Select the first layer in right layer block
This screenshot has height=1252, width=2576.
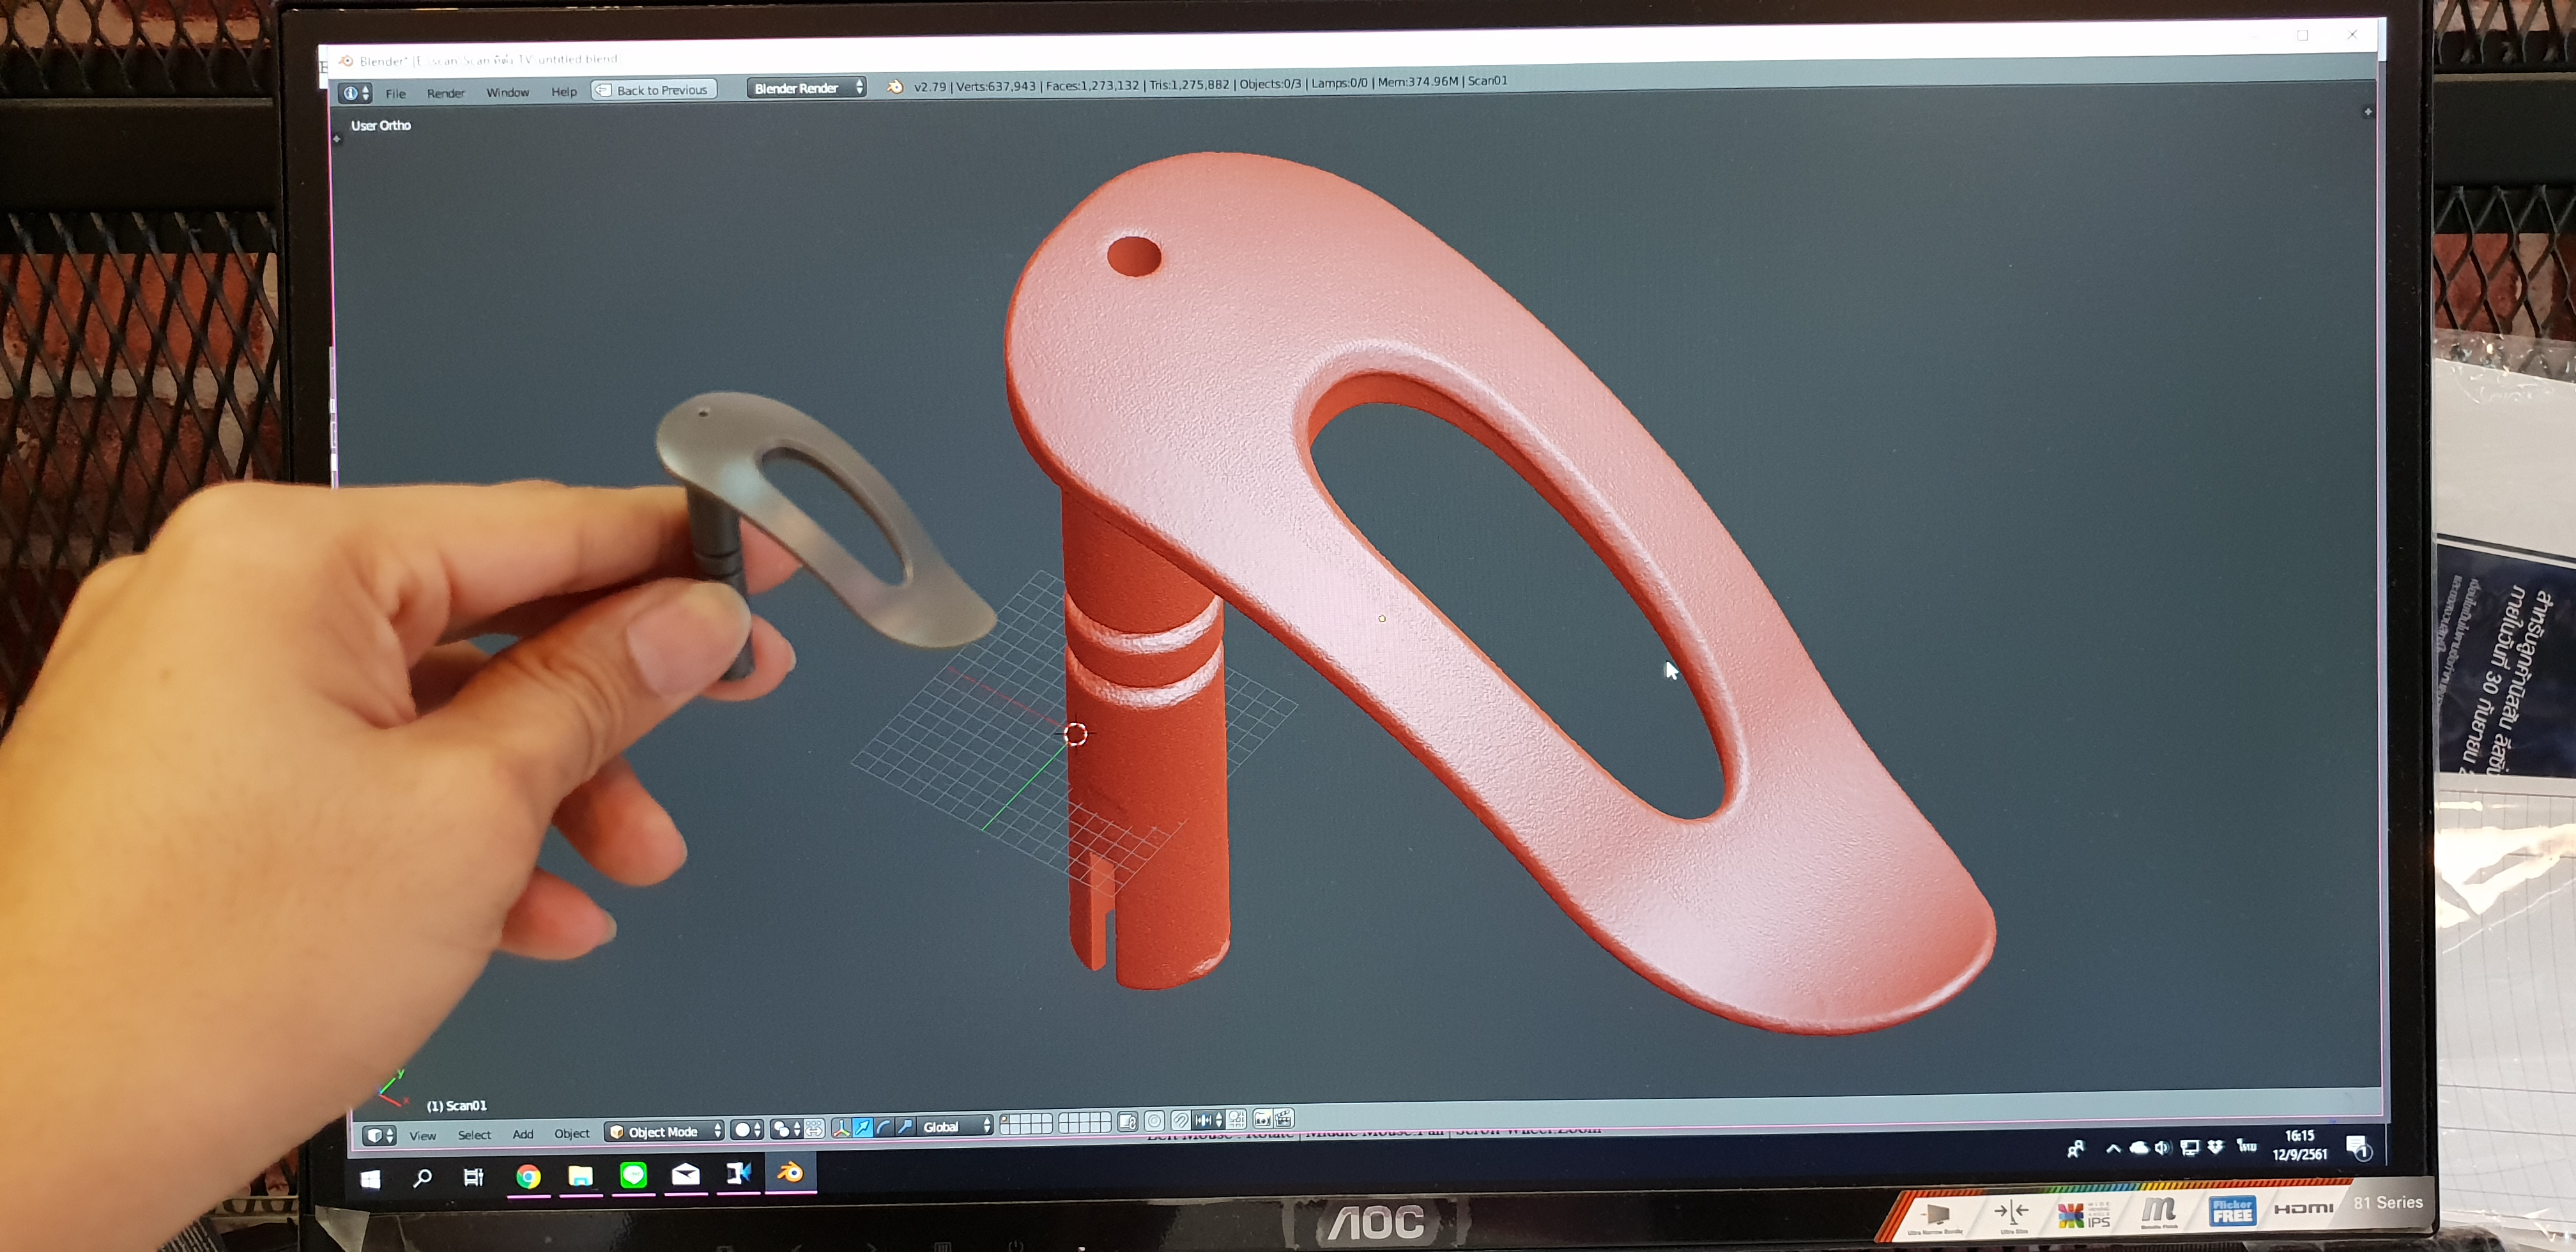click(1065, 1118)
